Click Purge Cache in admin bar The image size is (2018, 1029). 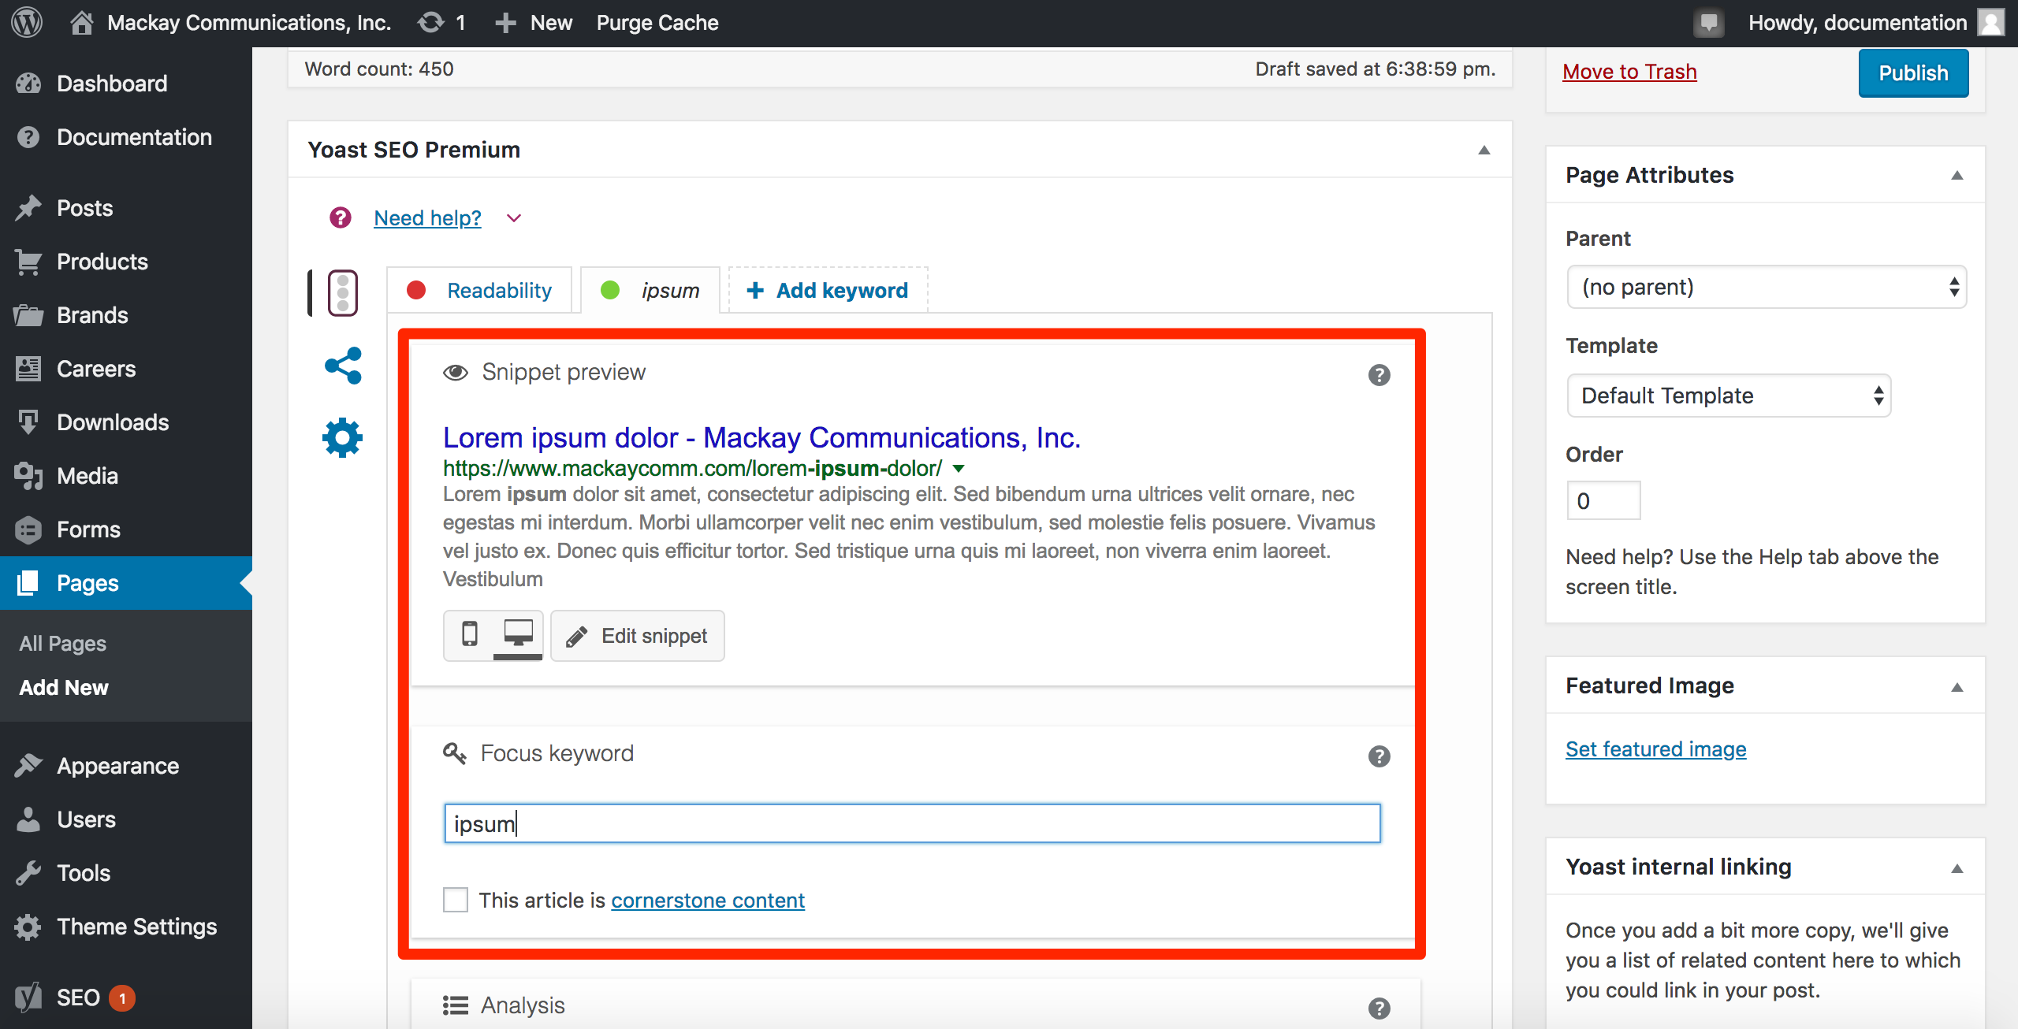657,22
